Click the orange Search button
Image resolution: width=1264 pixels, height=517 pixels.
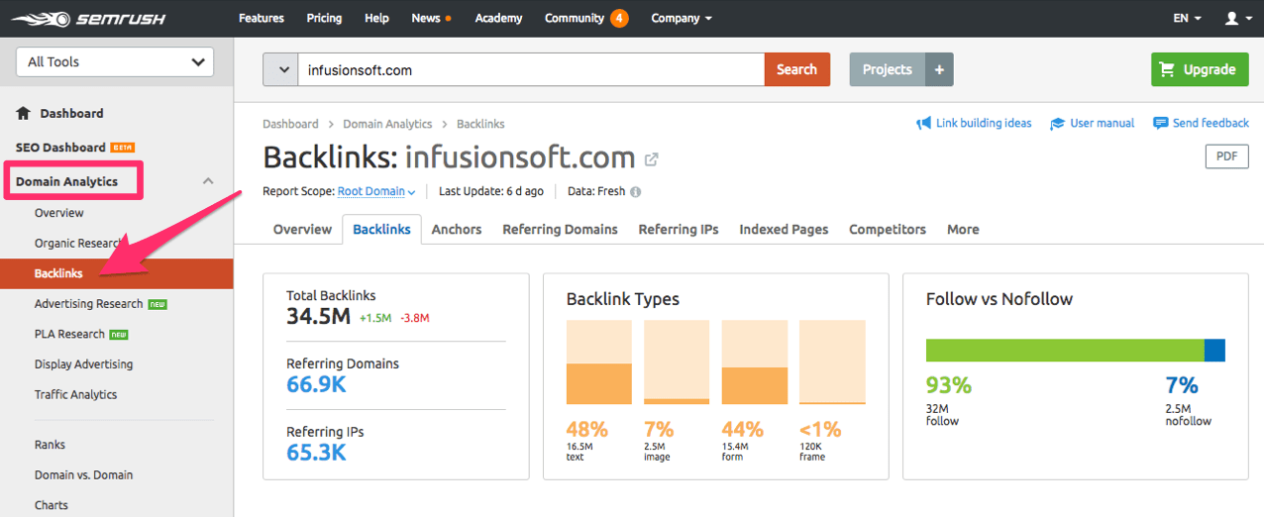pos(796,69)
